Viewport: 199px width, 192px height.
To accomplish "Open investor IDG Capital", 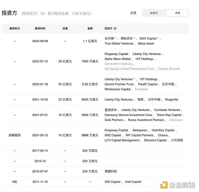I will click(112, 182).
